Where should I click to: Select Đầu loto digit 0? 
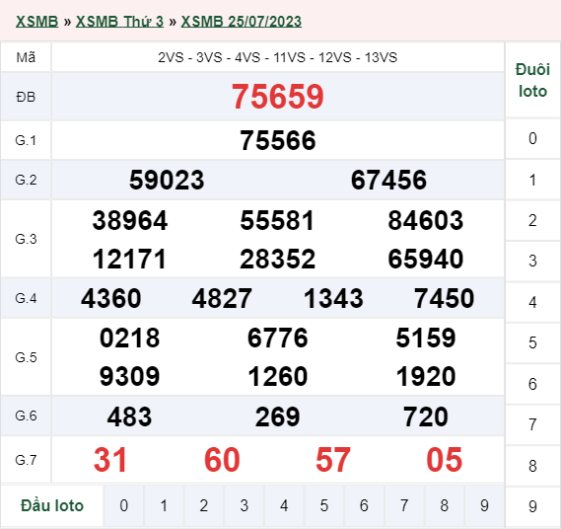click(x=124, y=505)
